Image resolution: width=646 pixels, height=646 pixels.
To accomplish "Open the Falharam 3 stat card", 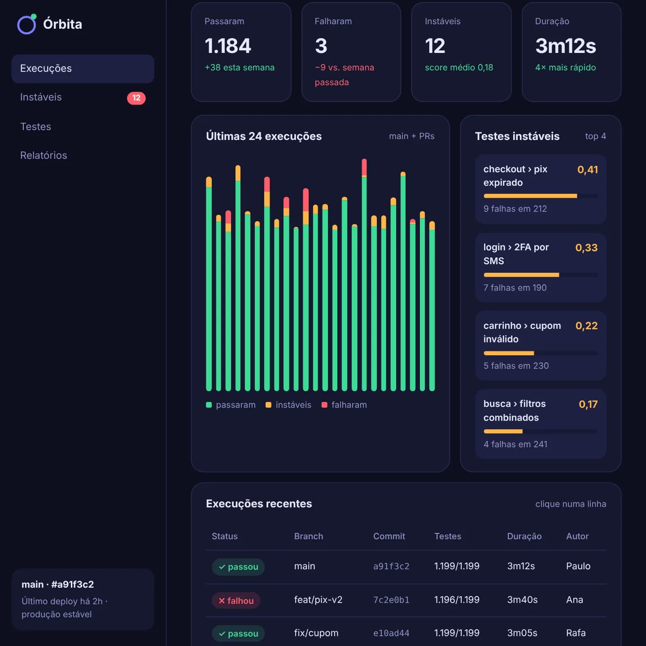I will [x=351, y=52].
